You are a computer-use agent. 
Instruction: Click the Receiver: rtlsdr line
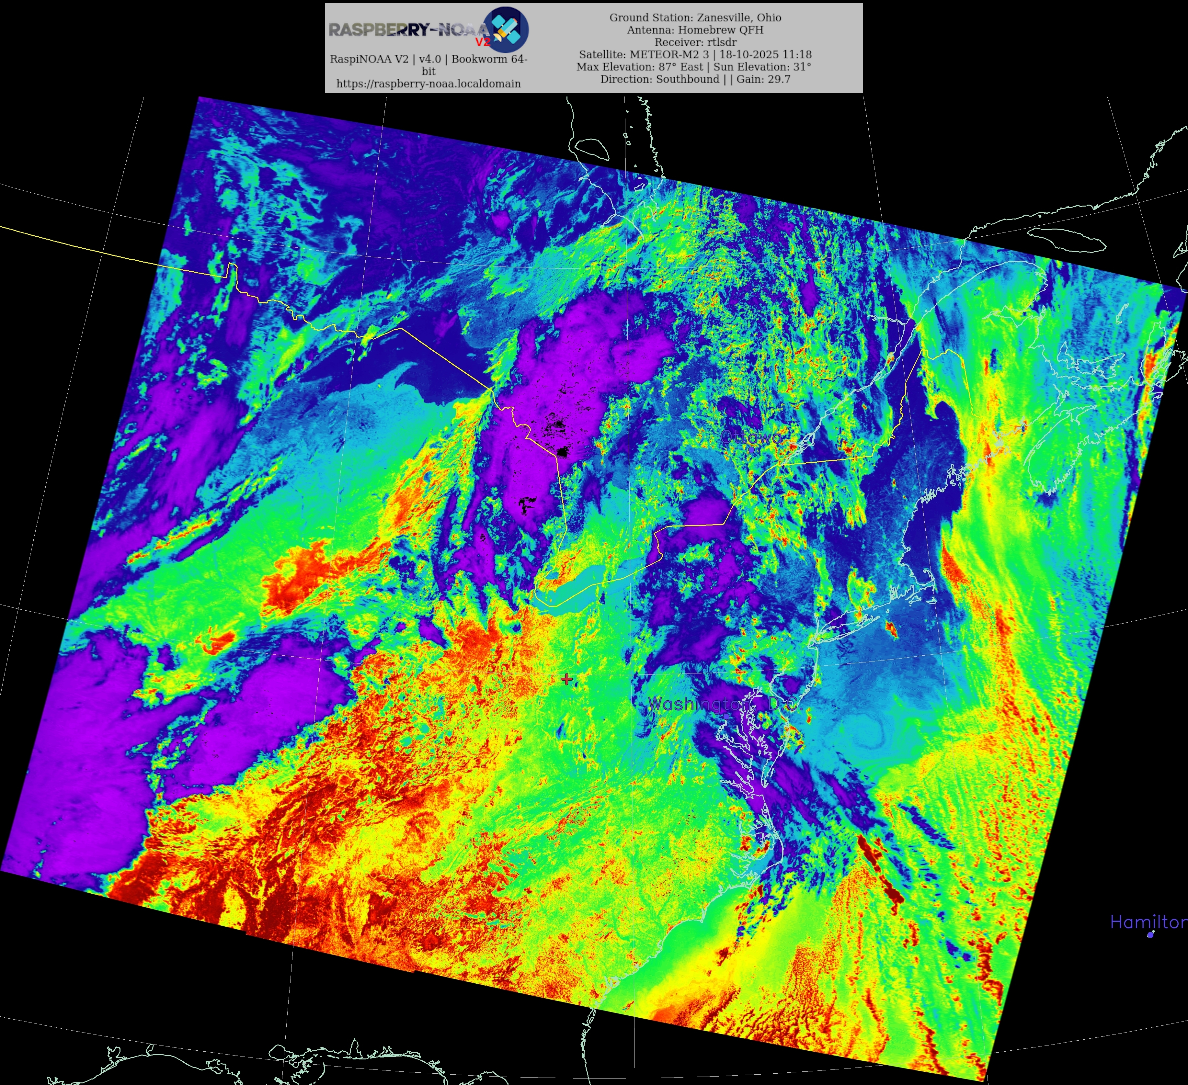point(695,42)
